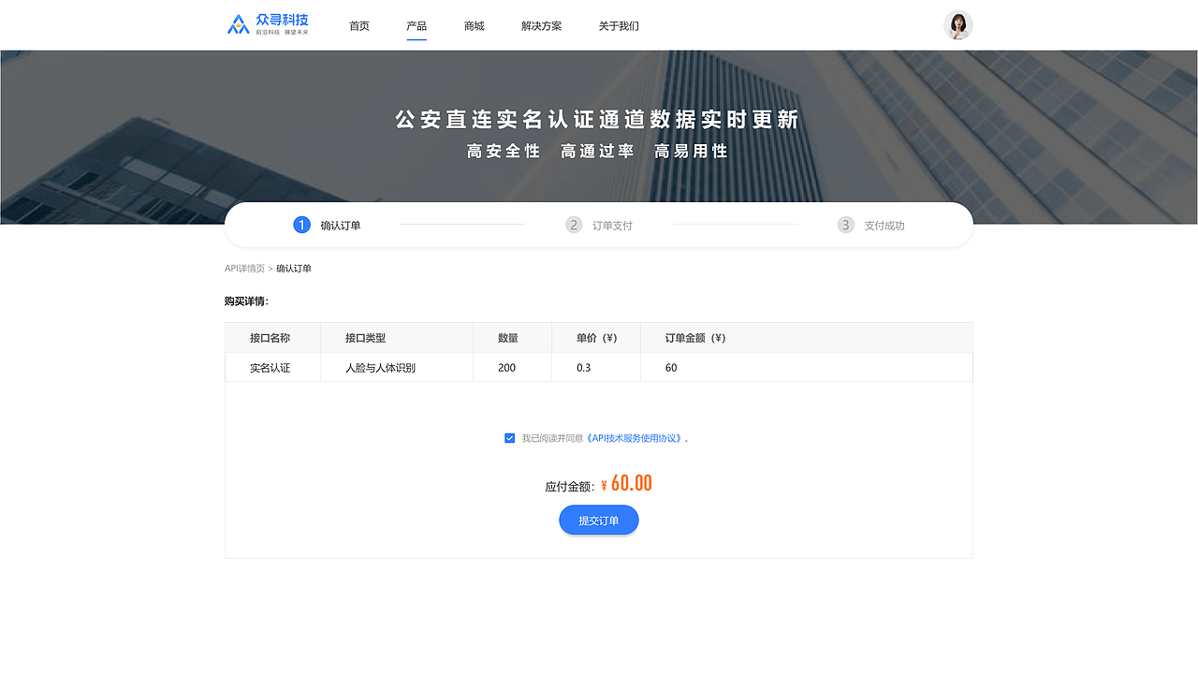Open the 解决方案 navigation item

[x=540, y=26]
